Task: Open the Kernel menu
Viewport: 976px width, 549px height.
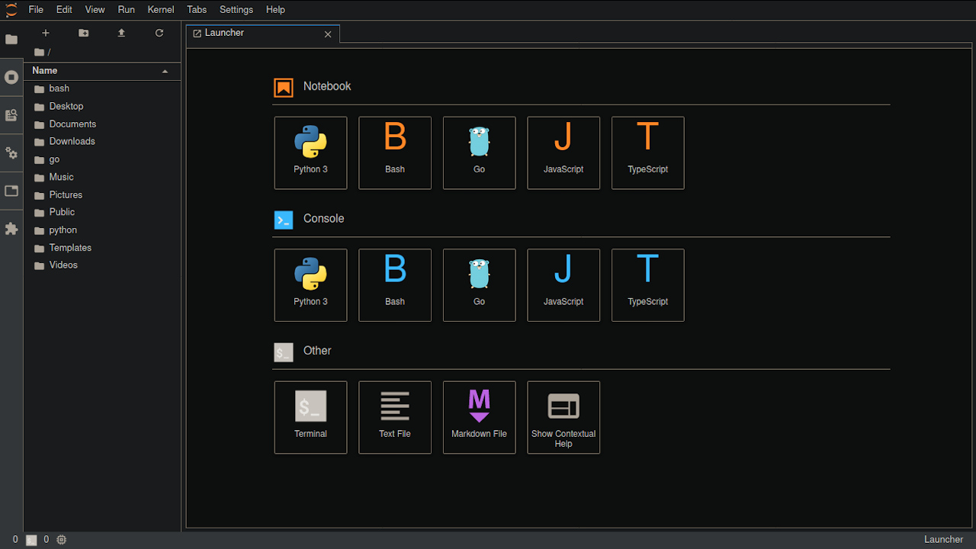Action: pyautogui.click(x=161, y=10)
